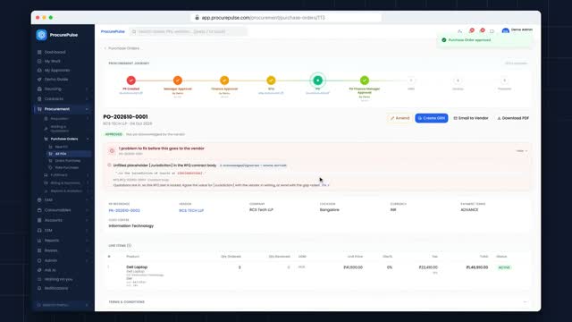Click the Admin sidebar icon
The width and height of the screenshot is (572, 322).
click(x=39, y=260)
